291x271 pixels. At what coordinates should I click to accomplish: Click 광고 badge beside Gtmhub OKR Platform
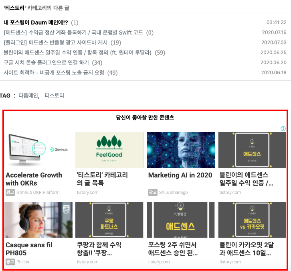tap(10, 192)
